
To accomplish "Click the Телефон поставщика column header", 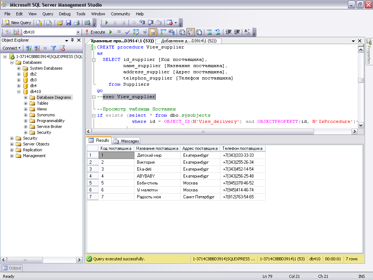I will [x=242, y=148].
